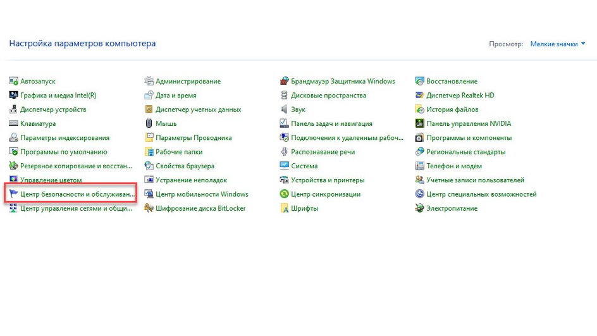Click the Просмотр: label
Viewport: 597px width, 336px height.
[x=506, y=44]
